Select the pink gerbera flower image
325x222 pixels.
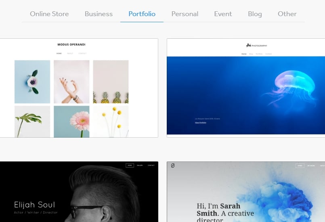pyautogui.click(x=71, y=121)
